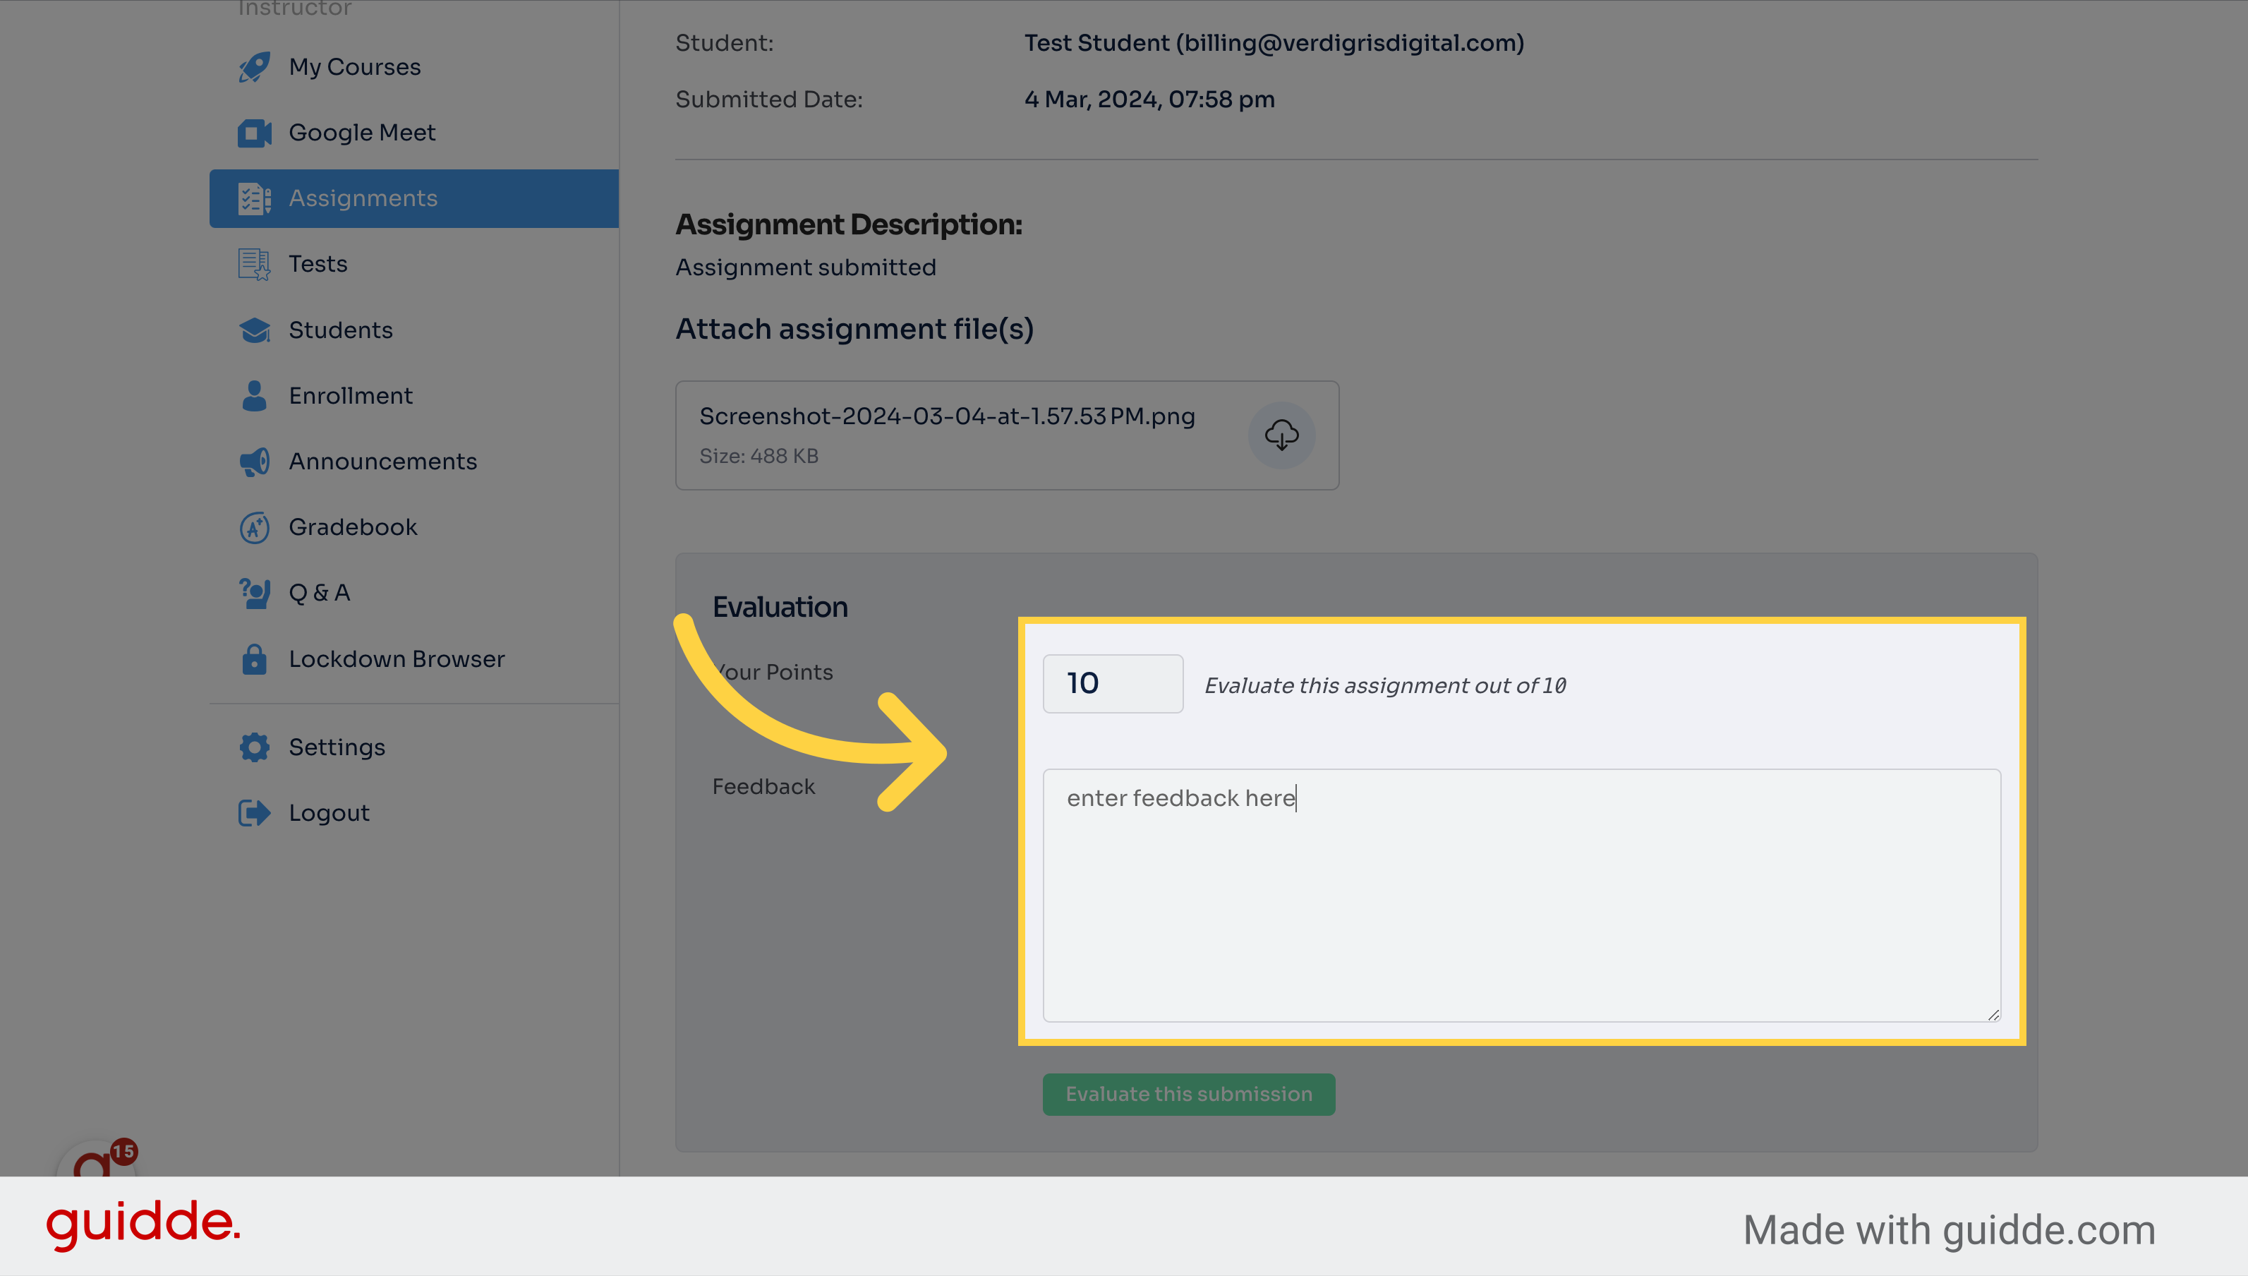Expand the Evaluation section
The height and width of the screenshot is (1276, 2248).
point(780,604)
